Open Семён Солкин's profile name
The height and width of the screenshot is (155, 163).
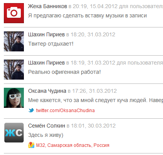click(x=47, y=126)
